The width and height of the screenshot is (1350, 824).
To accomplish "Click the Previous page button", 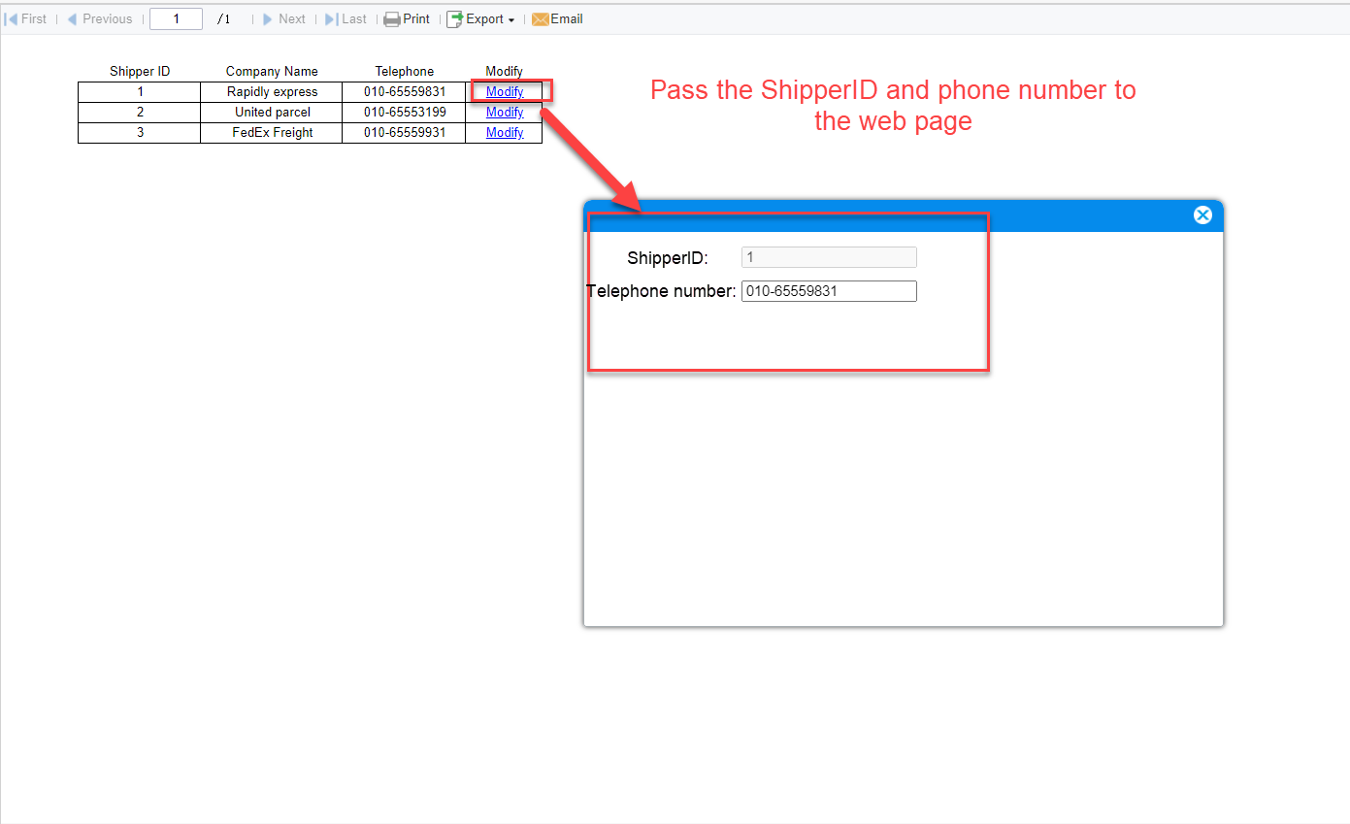I will coord(99,18).
